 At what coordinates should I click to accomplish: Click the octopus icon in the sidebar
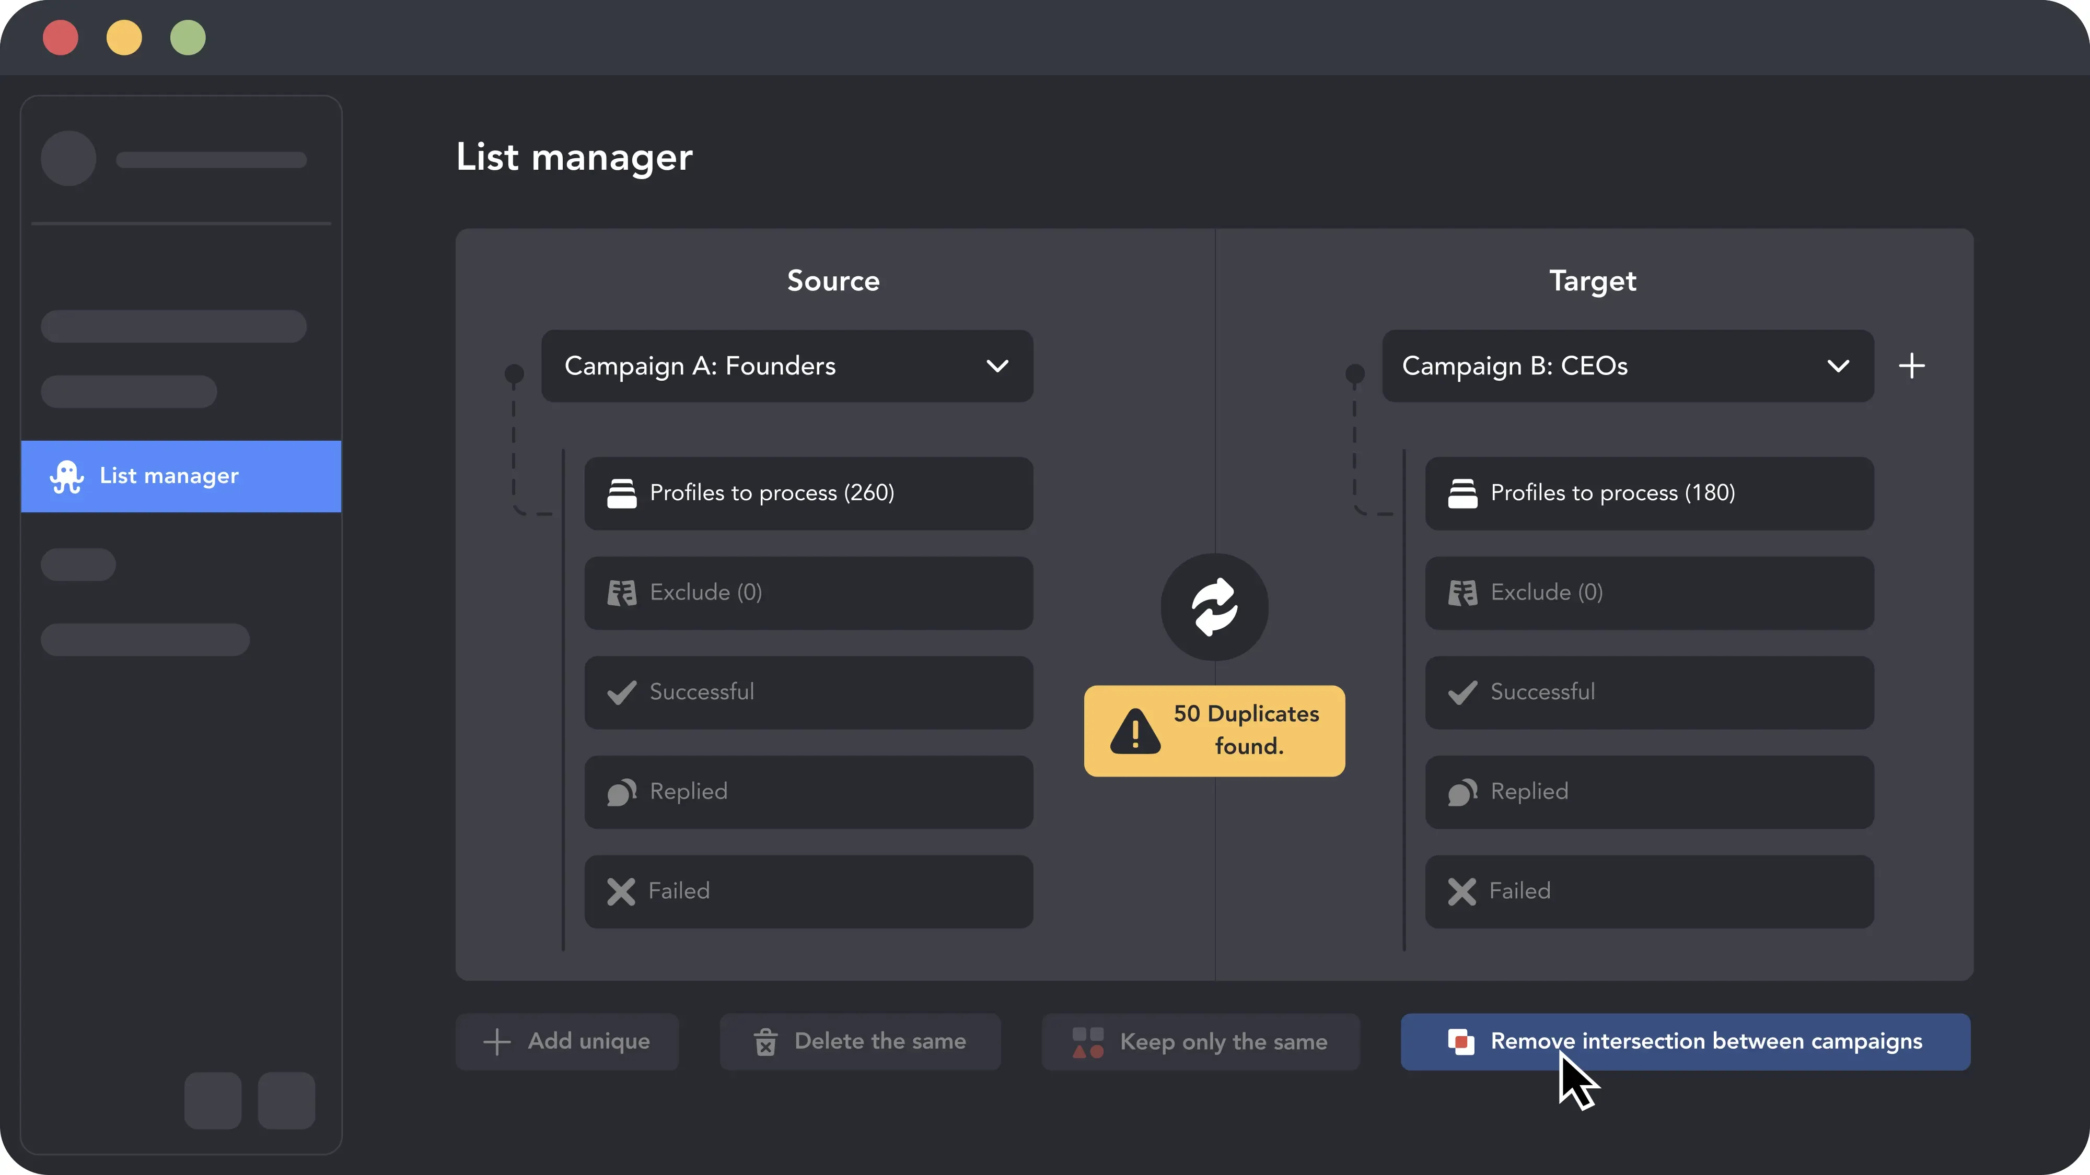[x=66, y=477]
